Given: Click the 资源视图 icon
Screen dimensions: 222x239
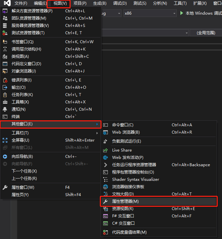Looking at the screenshot, I should 106,209.
